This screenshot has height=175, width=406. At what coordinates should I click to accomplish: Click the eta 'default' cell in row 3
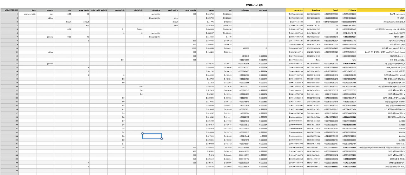click(x=63, y=22)
